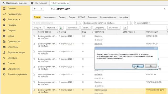Viewport: 168px width, 94px height.
Task: Open the Главное section in sidebar
Action: click(12, 9)
